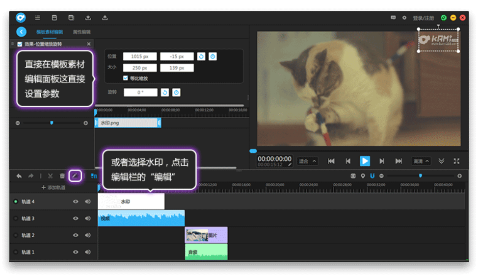Mute 轨道 3 audio
The width and height of the screenshot is (479, 276).
88,219
